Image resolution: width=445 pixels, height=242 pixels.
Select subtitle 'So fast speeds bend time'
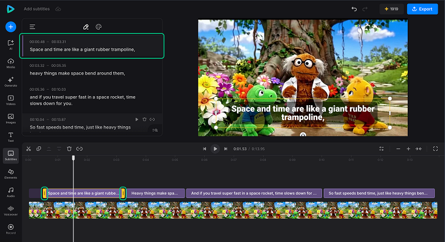pyautogui.click(x=92, y=124)
